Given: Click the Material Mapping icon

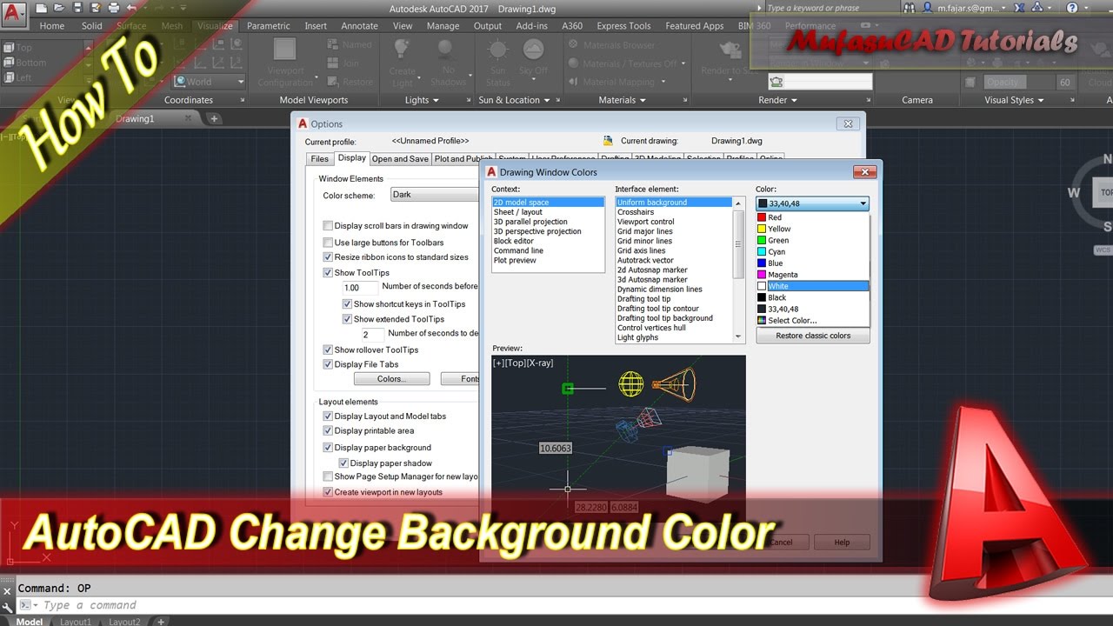Looking at the screenshot, I should click(x=574, y=82).
